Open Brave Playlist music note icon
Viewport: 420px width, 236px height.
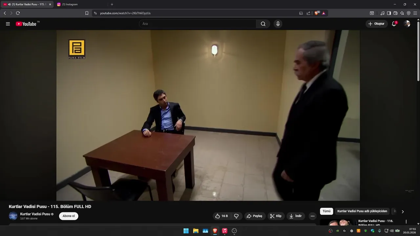pyautogui.click(x=382, y=13)
